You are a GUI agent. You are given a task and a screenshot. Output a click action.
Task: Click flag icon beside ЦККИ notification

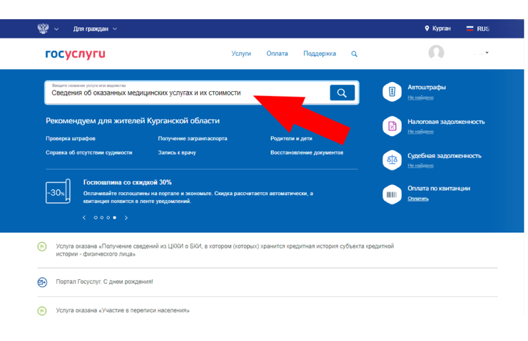(x=42, y=246)
